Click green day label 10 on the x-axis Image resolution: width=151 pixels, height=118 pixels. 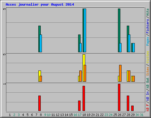(49, 115)
